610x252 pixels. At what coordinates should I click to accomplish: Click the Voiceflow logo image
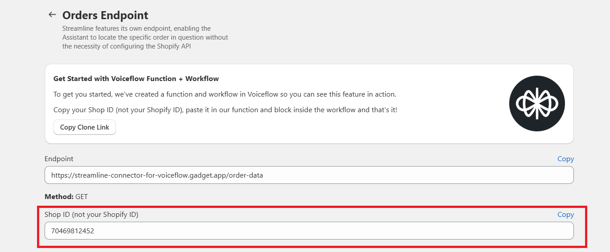click(x=537, y=104)
